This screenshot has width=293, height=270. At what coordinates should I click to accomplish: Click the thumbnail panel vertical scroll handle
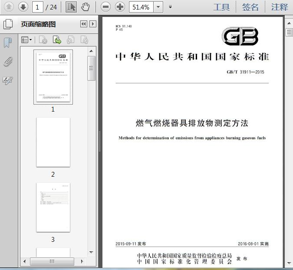coord(92,68)
